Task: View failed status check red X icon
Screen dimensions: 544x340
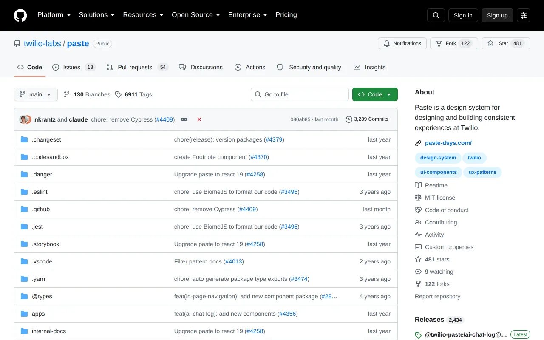Action: point(199,119)
